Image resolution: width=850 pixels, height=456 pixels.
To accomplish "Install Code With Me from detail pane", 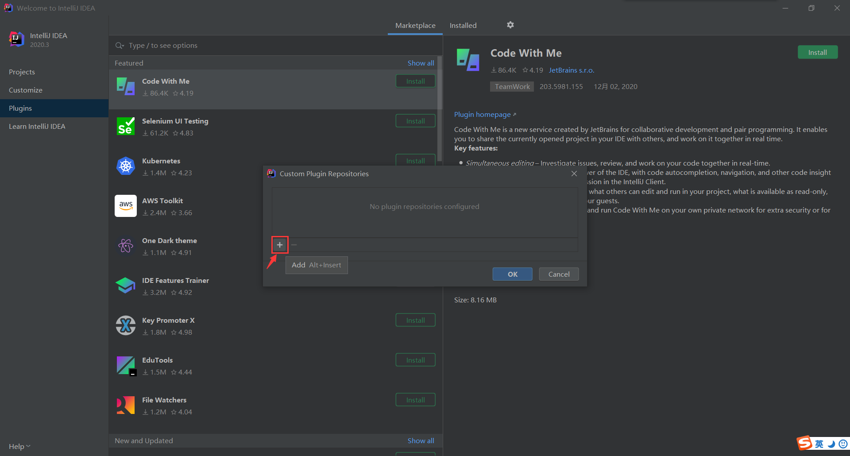I will tap(817, 52).
